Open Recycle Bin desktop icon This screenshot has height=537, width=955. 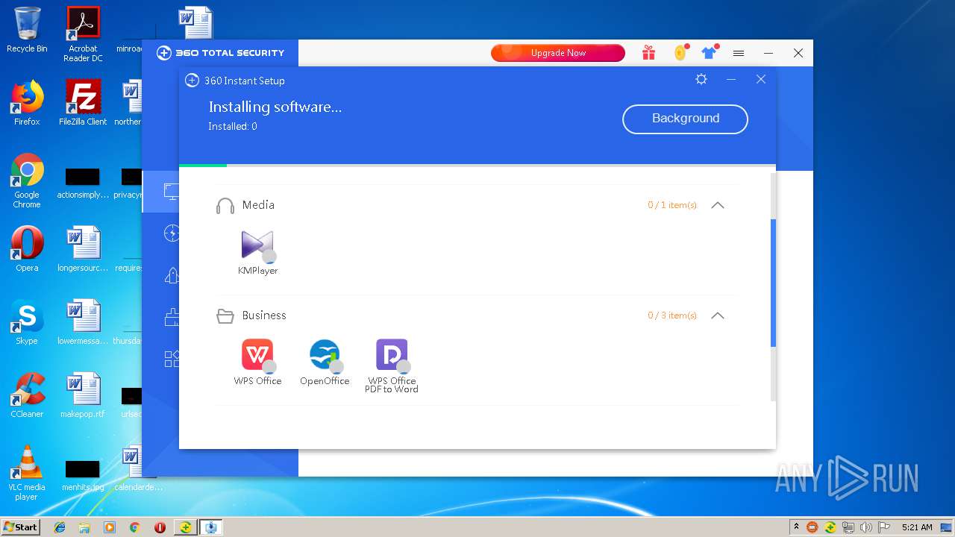pyautogui.click(x=27, y=31)
